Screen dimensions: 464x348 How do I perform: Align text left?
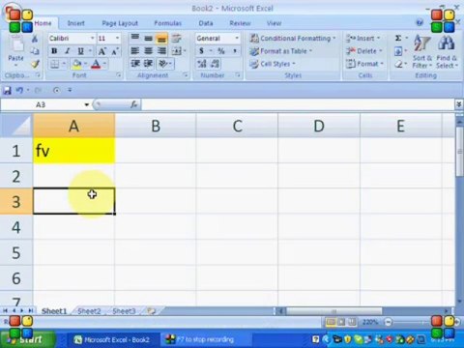pos(135,51)
